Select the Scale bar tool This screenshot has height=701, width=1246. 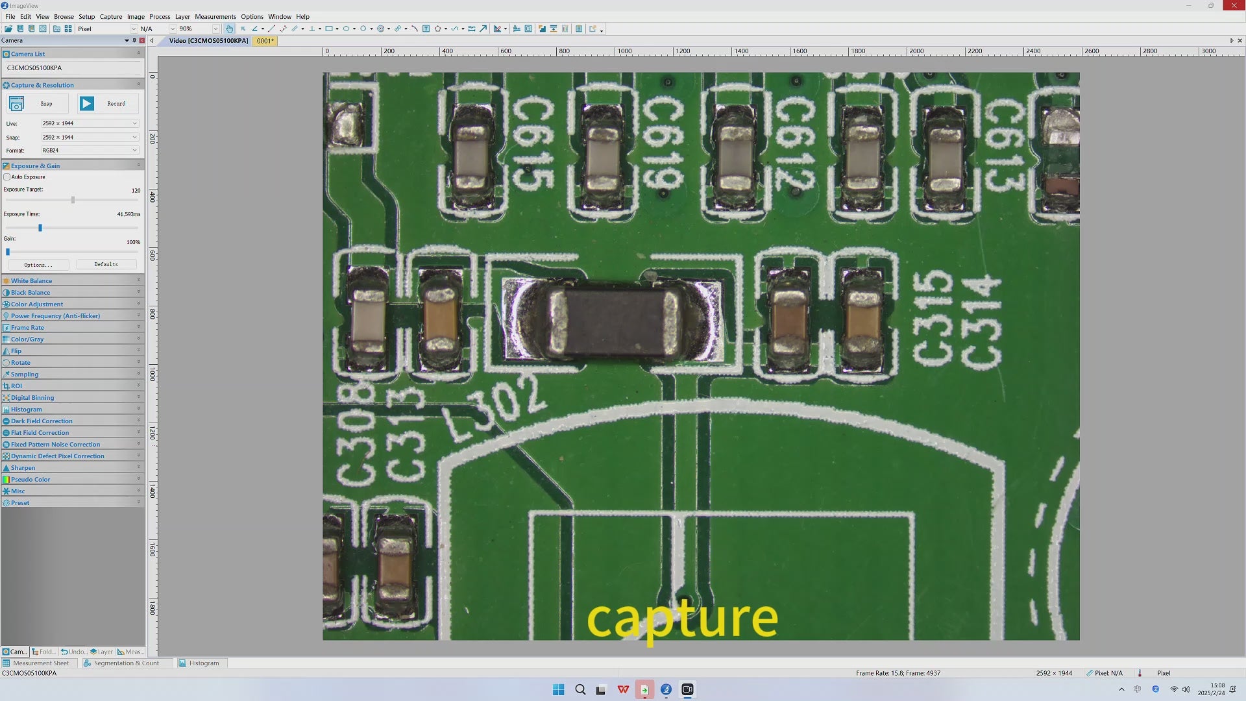point(472,29)
